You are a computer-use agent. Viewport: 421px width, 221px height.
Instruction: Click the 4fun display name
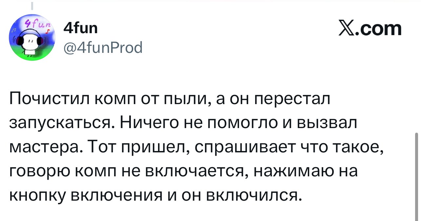[80, 28]
